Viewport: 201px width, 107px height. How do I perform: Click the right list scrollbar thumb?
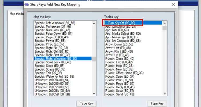click(x=165, y=28)
